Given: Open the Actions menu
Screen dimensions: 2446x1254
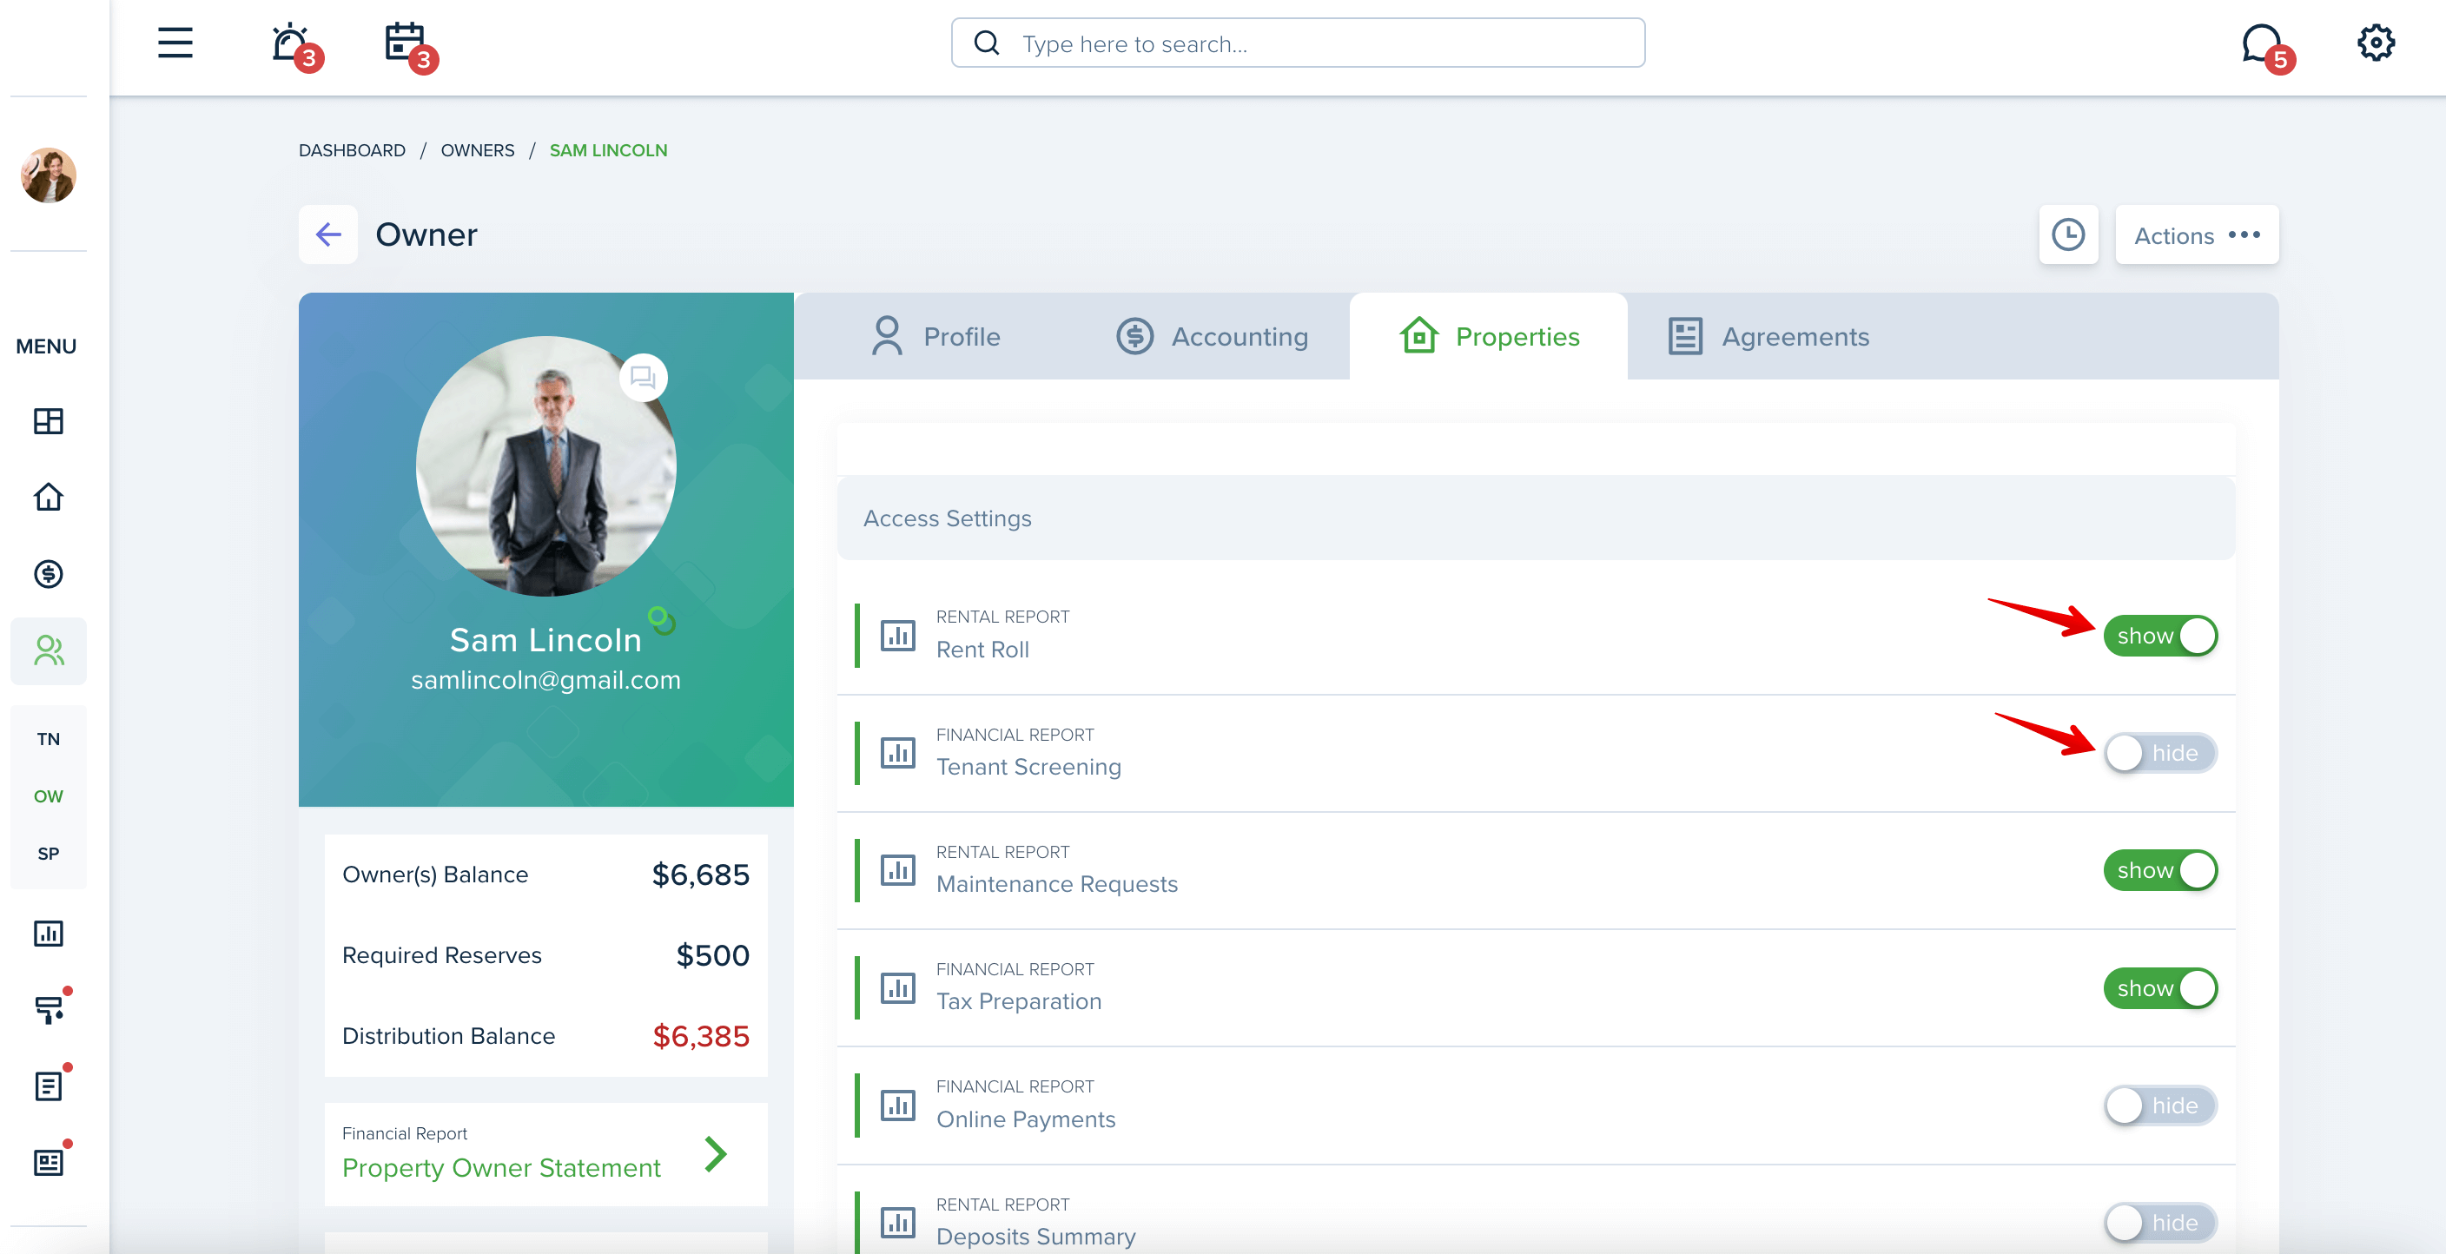Looking at the screenshot, I should [2196, 234].
